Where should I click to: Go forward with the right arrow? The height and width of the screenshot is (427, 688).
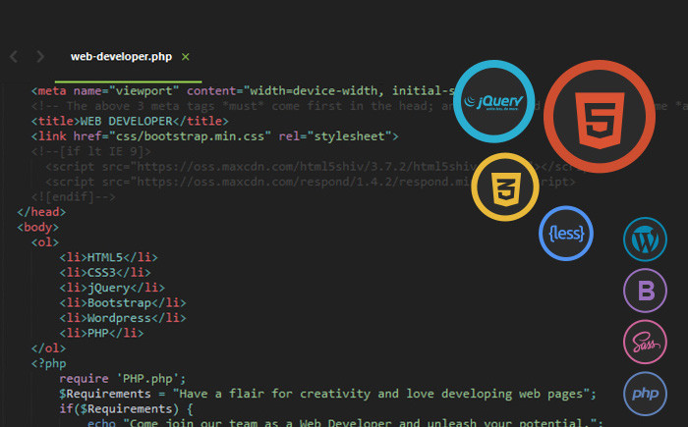click(40, 57)
